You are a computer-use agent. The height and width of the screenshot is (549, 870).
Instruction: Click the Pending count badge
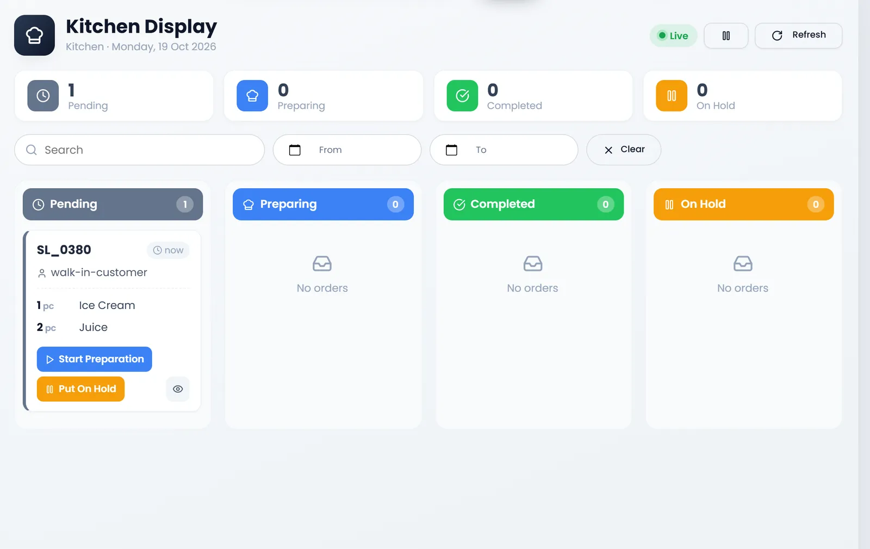[185, 205]
